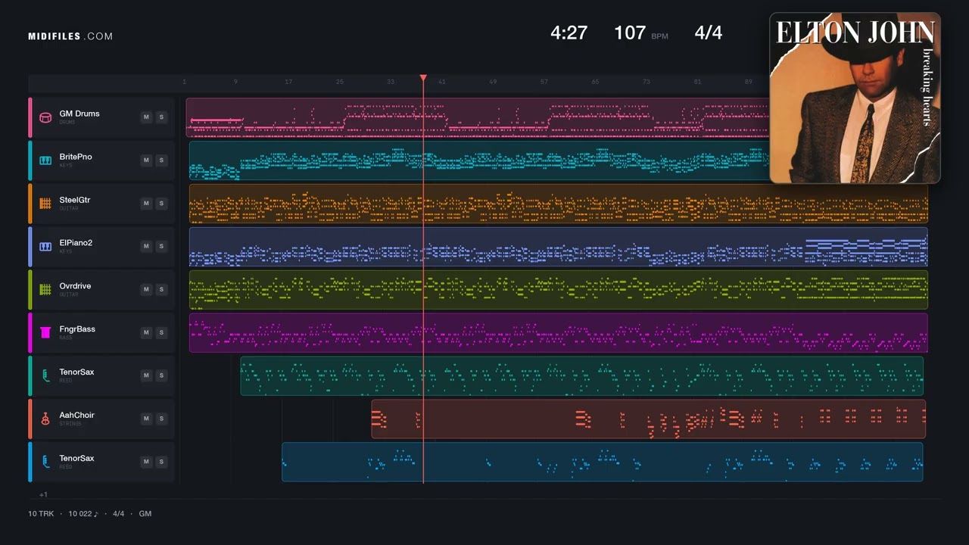This screenshot has height=545, width=969.
Task: Click the FngrBass bass icon
Action: (45, 333)
